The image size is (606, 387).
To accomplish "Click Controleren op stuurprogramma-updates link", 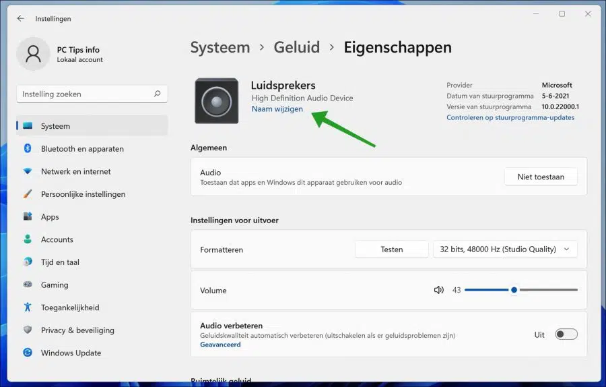I will [510, 117].
